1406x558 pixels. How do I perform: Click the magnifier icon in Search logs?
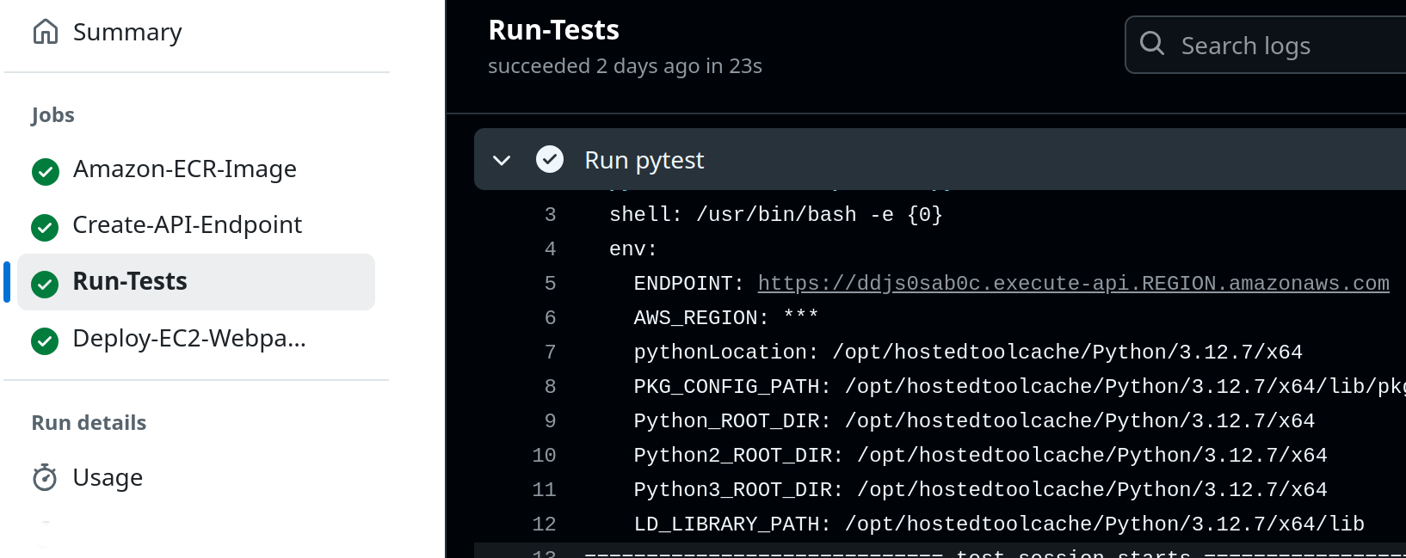1152,43
